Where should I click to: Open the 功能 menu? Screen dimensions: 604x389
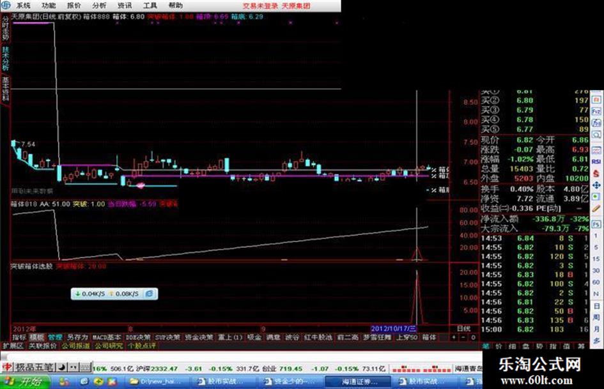pos(49,5)
